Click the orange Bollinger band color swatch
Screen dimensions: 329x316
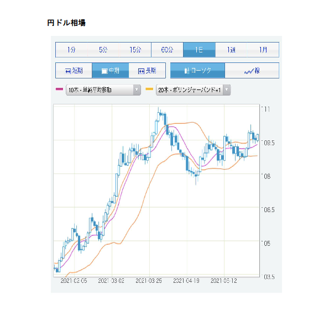pos(149,89)
